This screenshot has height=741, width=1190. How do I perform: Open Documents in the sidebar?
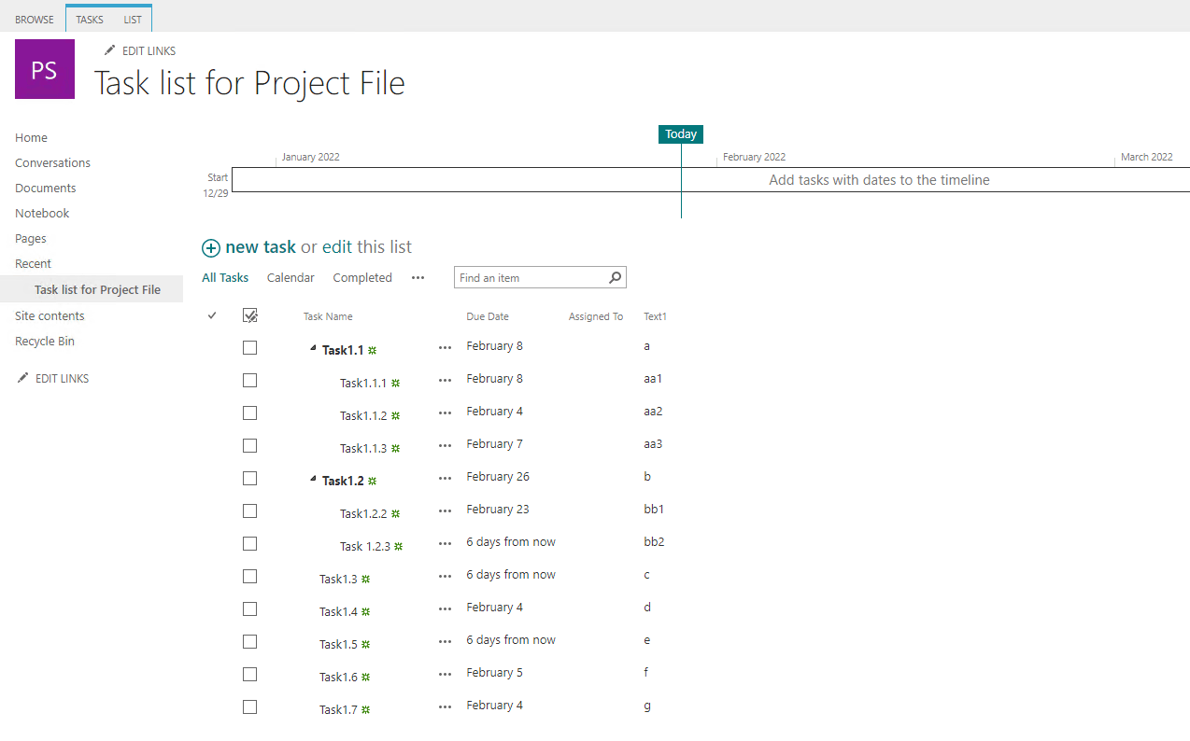point(45,188)
